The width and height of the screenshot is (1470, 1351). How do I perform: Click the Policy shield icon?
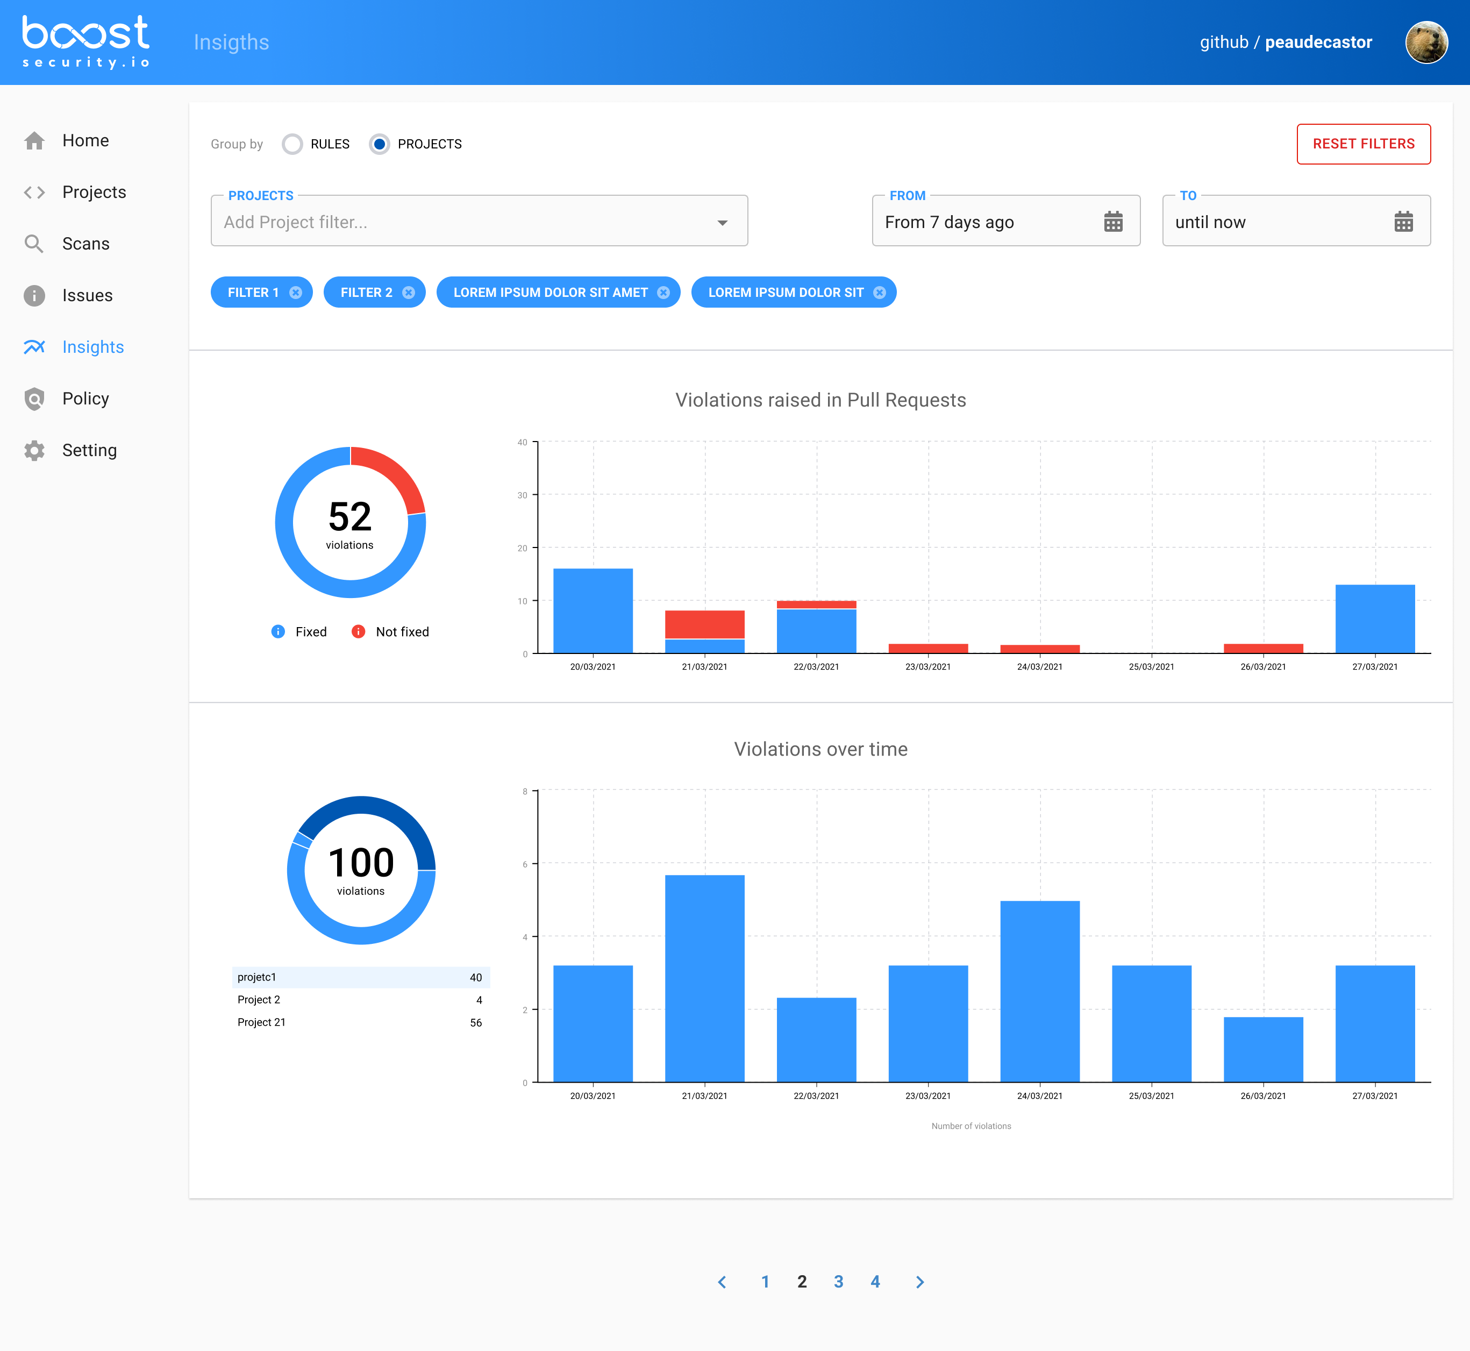pos(34,399)
